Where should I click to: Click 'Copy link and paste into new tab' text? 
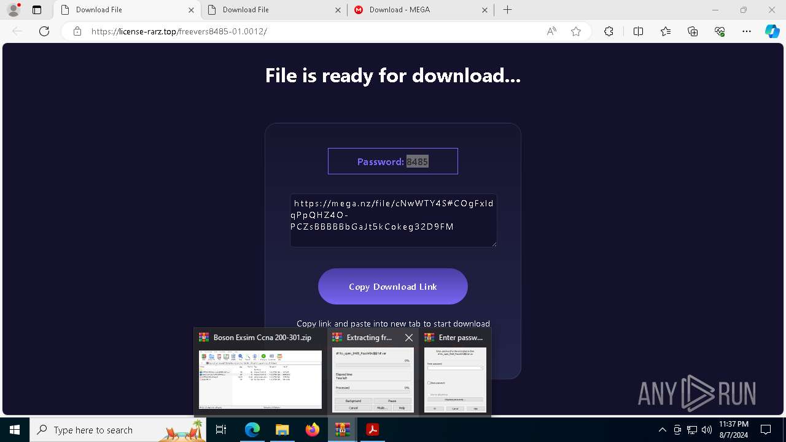[393, 324]
